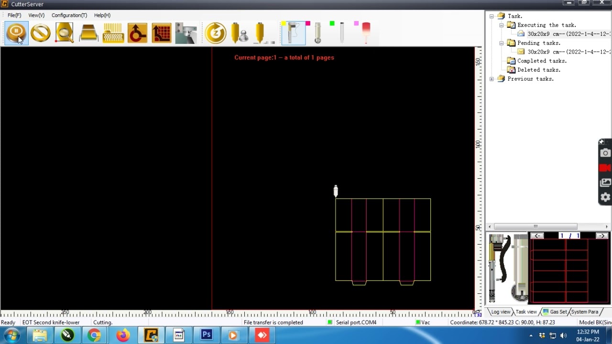Click the Coordinate readout in status bar
The width and height of the screenshot is (612, 344).
point(503,322)
